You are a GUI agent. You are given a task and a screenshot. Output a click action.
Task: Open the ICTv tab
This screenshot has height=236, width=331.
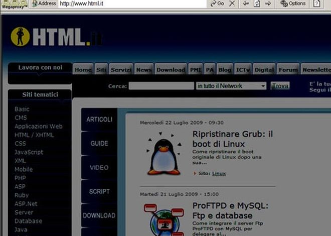coord(243,69)
